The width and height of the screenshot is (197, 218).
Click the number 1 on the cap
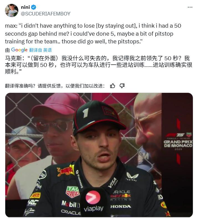tap(85, 113)
